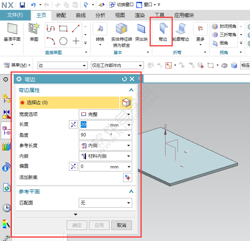Switch to the 主页 home tab
This screenshot has height=241, width=250.
click(41, 15)
